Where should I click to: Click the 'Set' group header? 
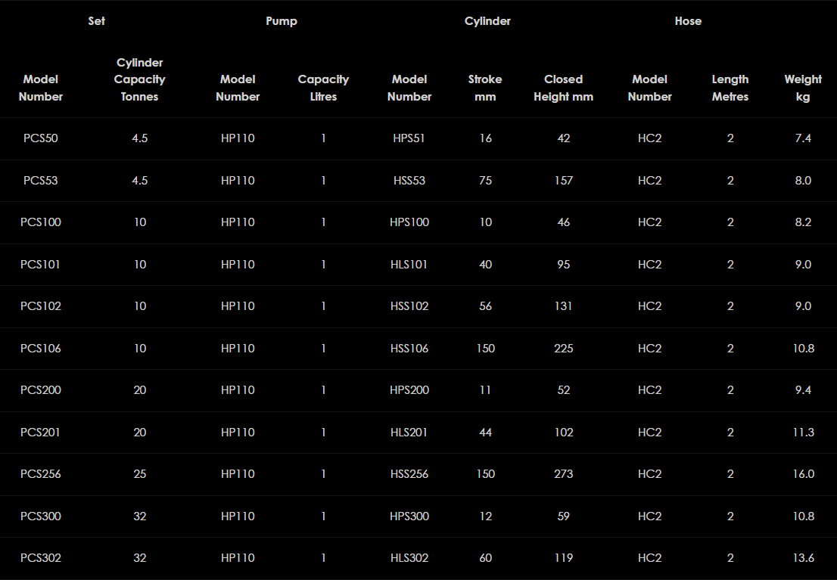click(x=96, y=21)
